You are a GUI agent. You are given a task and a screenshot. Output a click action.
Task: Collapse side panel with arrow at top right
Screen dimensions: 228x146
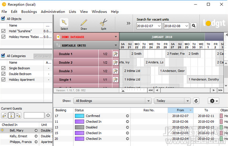226,35
